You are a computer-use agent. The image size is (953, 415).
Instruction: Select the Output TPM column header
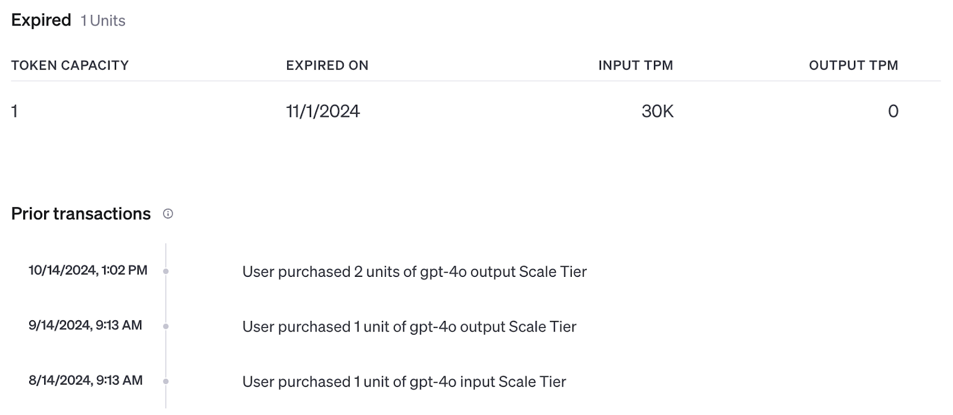(x=854, y=65)
